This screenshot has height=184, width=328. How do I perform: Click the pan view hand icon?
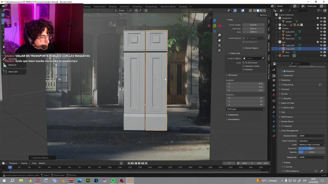tap(219, 40)
